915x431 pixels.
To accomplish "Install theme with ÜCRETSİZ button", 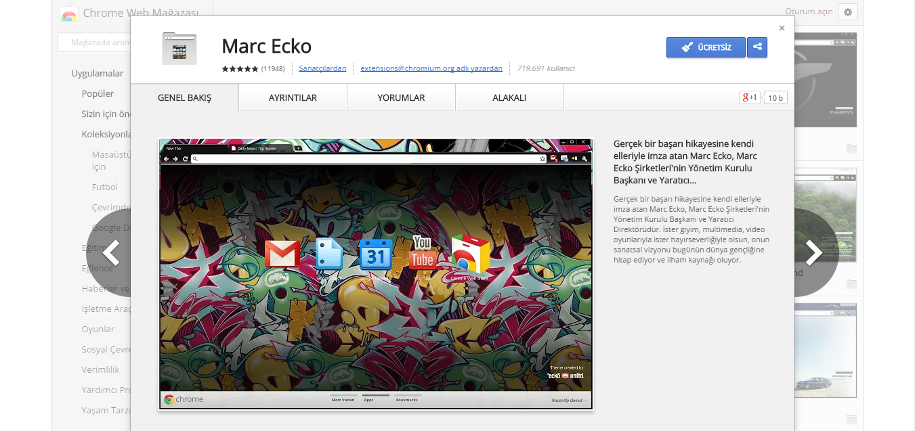I will [706, 47].
